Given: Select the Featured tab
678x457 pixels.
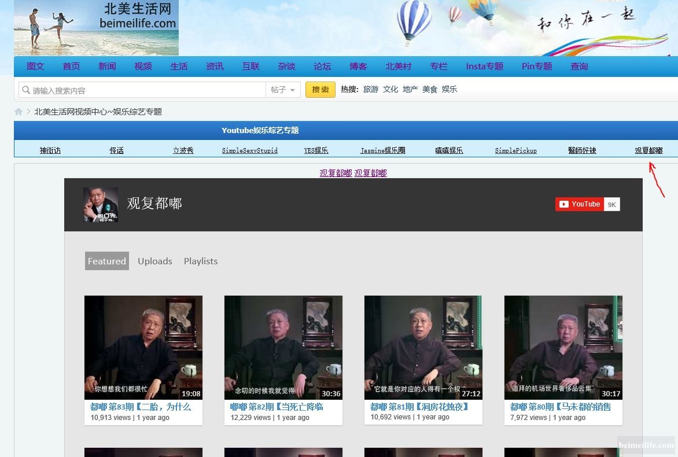Looking at the screenshot, I should tap(107, 261).
